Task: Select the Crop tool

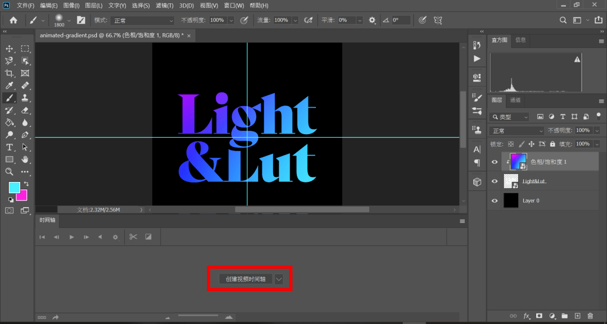Action: [x=10, y=73]
